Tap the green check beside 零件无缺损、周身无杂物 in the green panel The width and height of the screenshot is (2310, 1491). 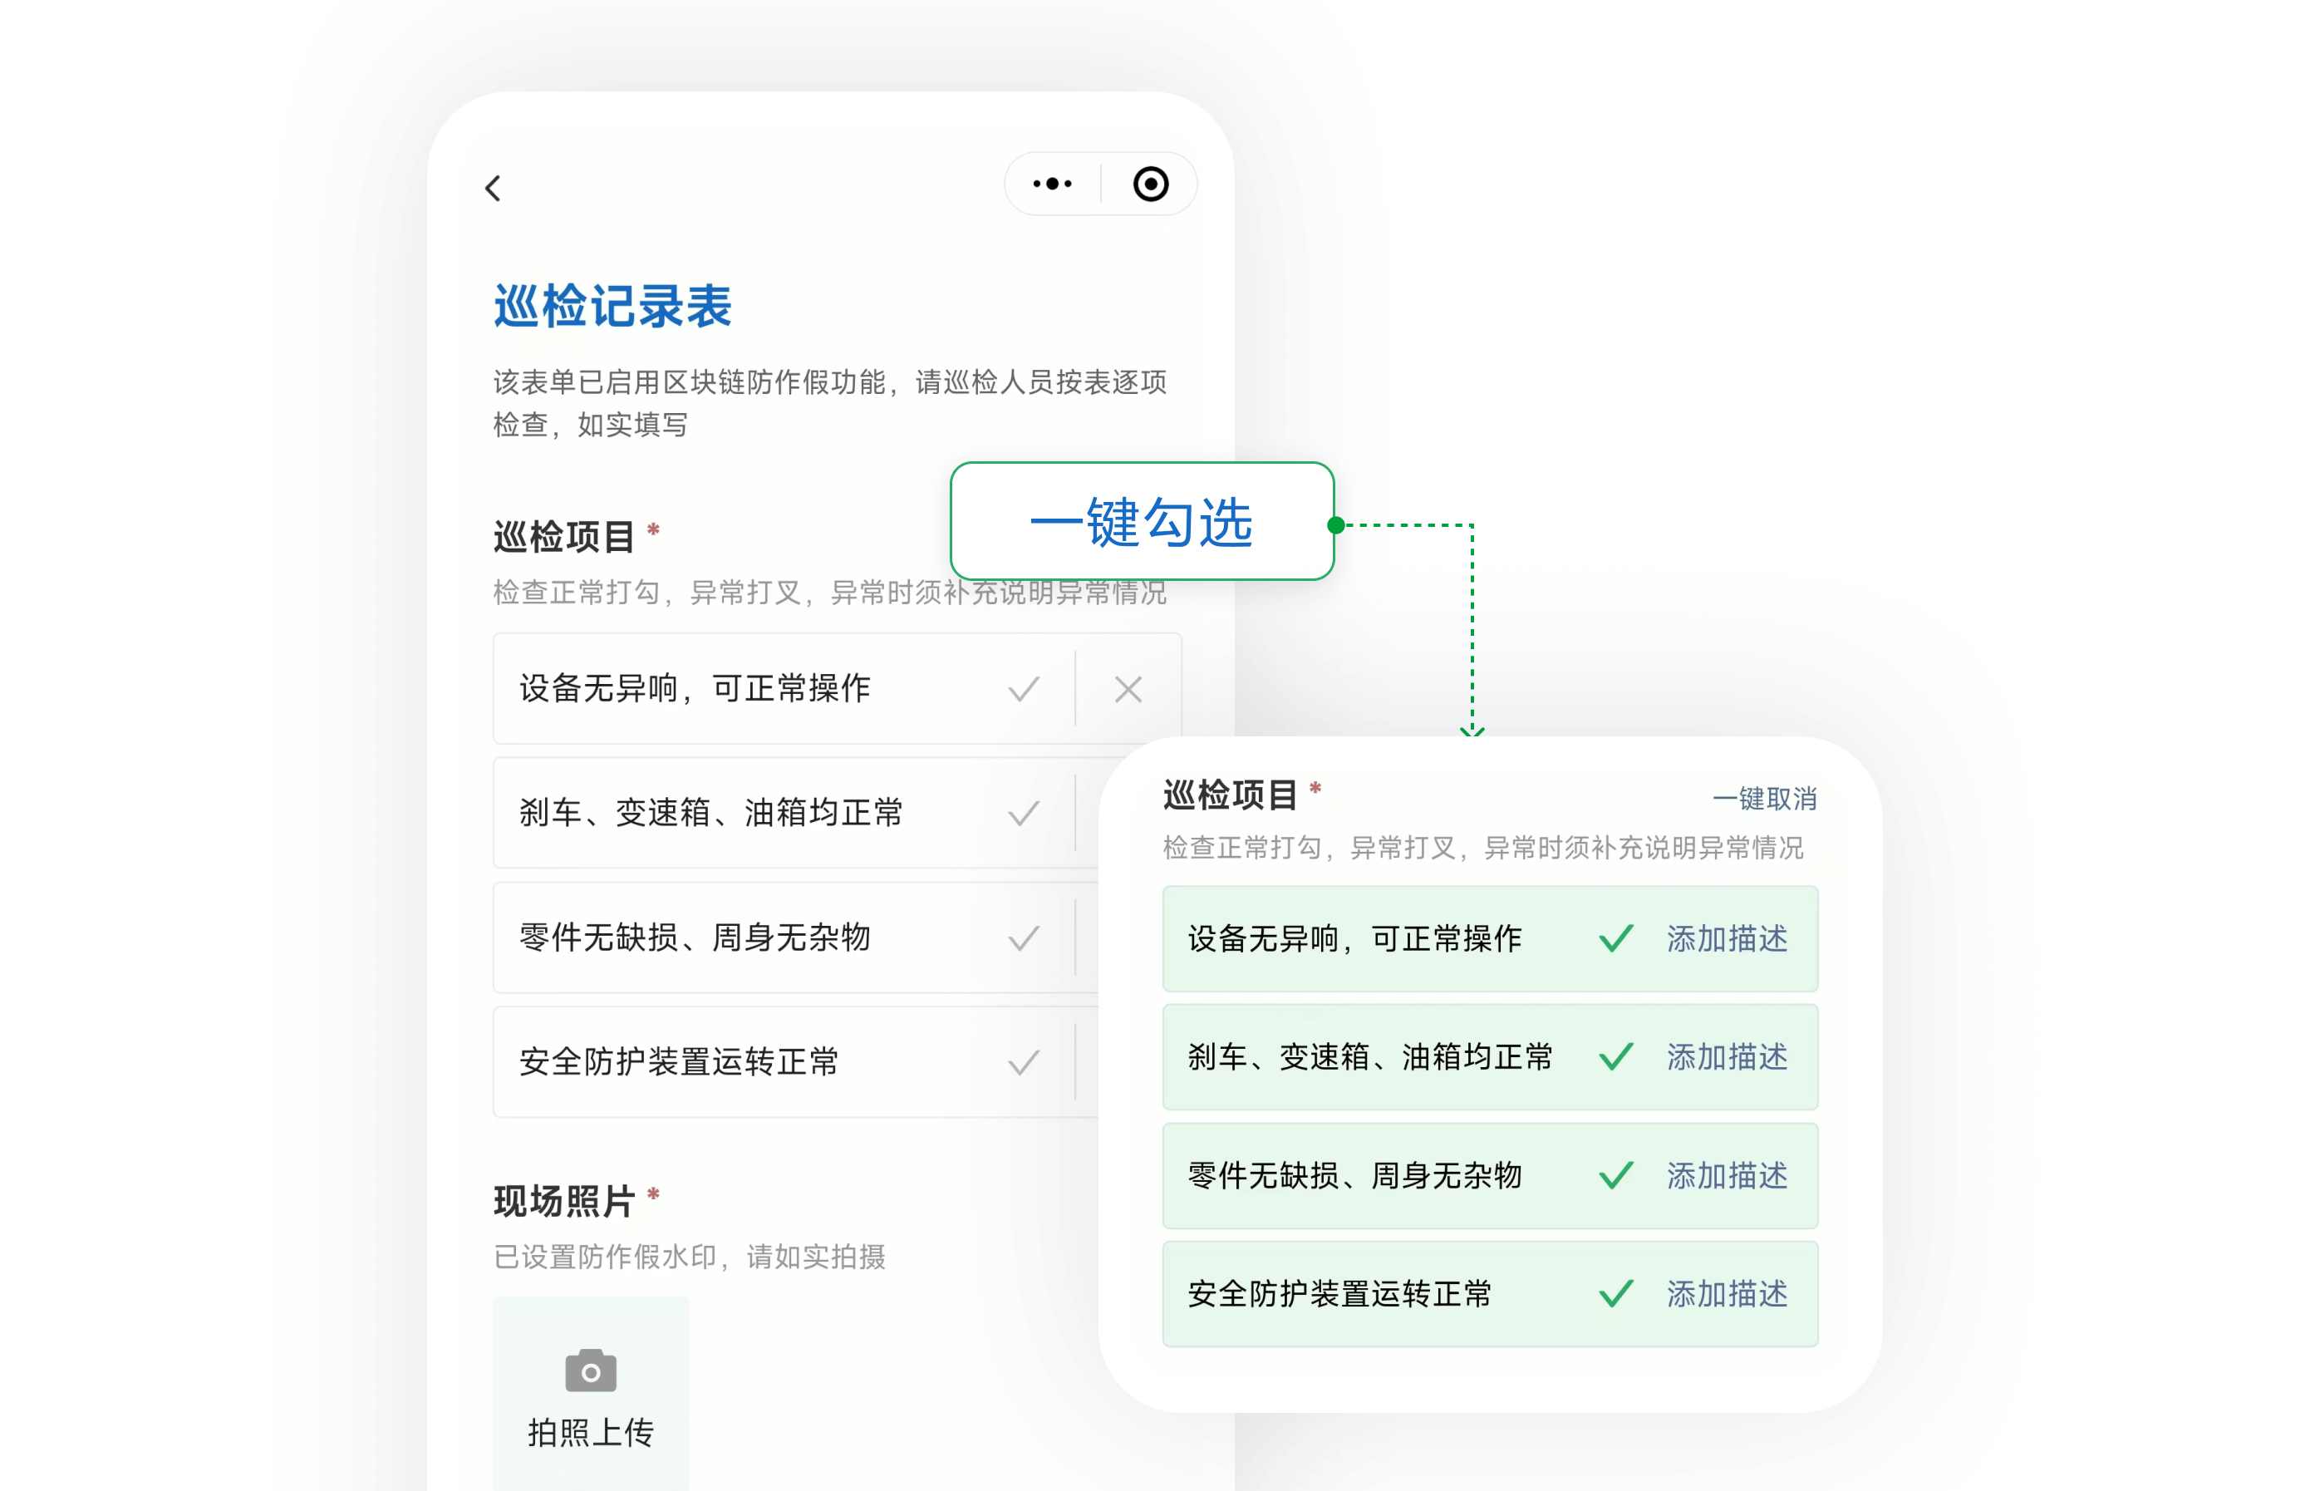1616,1176
